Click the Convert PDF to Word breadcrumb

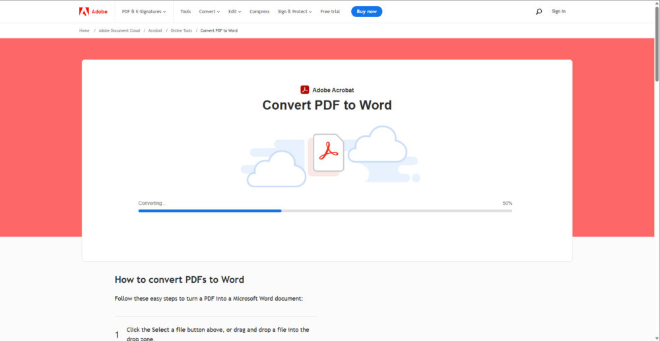pyautogui.click(x=219, y=31)
